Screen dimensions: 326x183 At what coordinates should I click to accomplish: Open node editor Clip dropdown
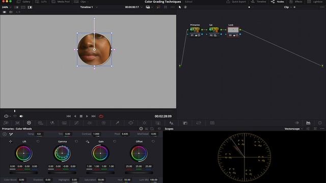click(288, 7)
